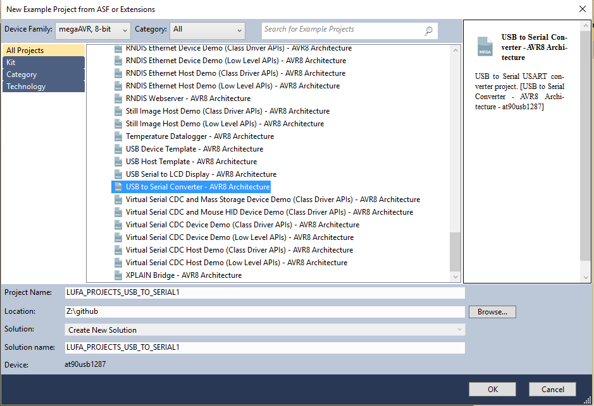Select Temperature Datalogger - AVR8 Architecture
594x406 pixels.
(200, 136)
